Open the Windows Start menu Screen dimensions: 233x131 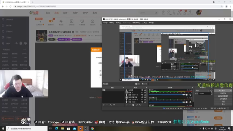(x=3, y=128)
